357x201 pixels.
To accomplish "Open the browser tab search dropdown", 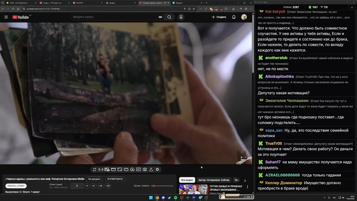I will coord(3,3).
